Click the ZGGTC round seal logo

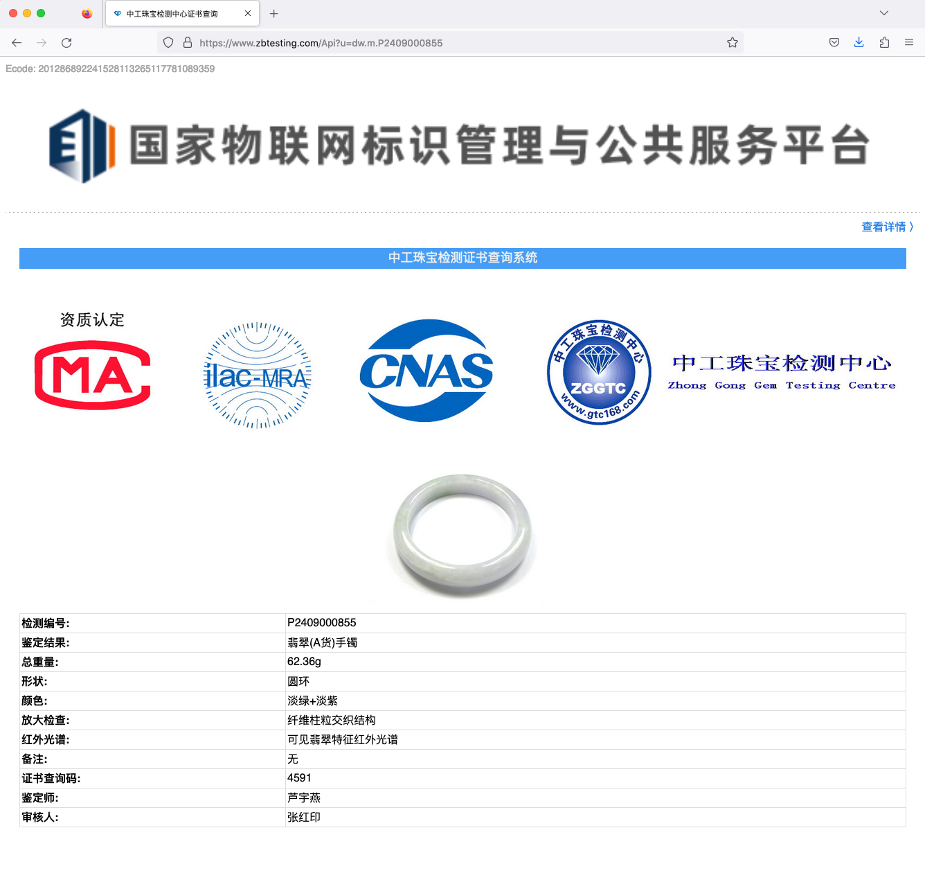coord(599,373)
